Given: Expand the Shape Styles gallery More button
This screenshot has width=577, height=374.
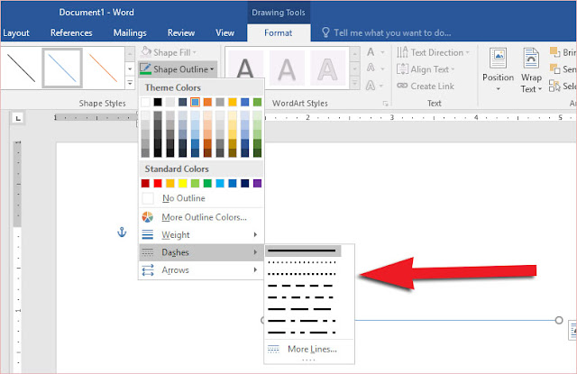Looking at the screenshot, I should (x=130, y=83).
